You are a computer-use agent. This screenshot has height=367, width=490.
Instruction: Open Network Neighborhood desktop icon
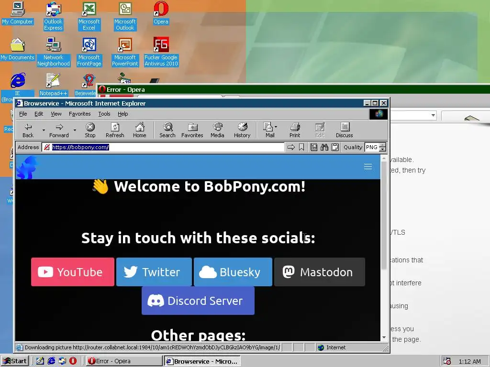point(54,52)
